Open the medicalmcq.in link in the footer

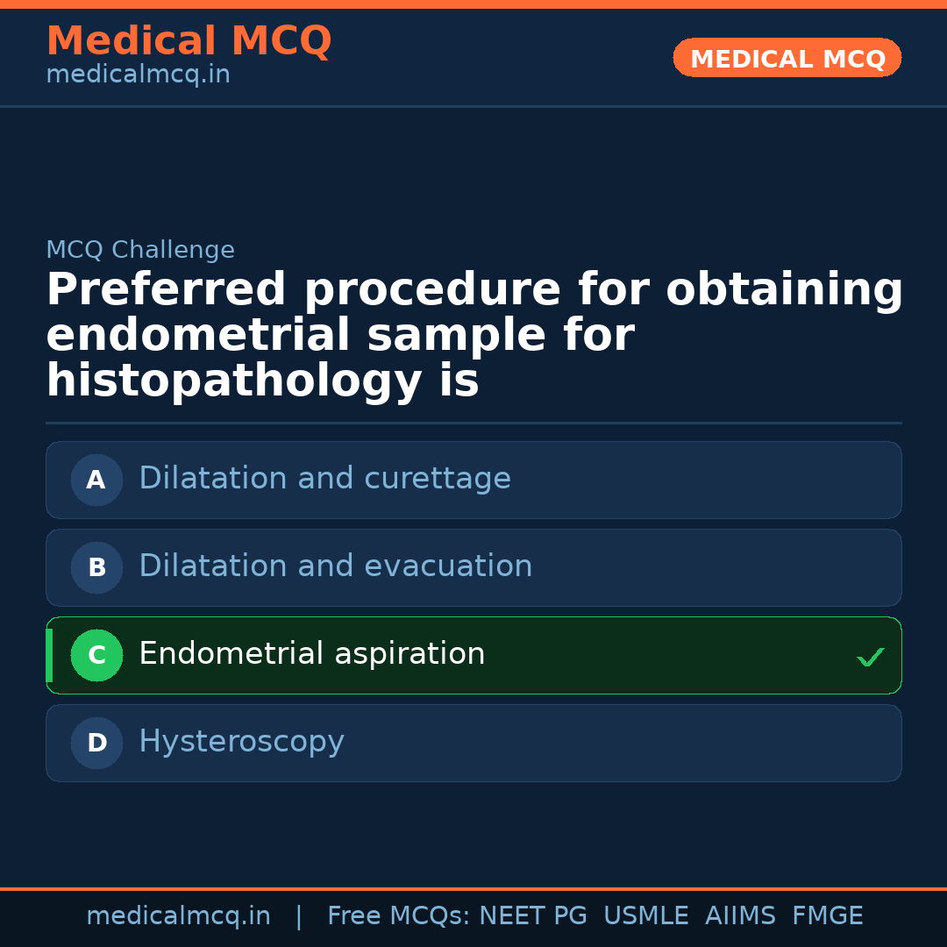point(178,916)
